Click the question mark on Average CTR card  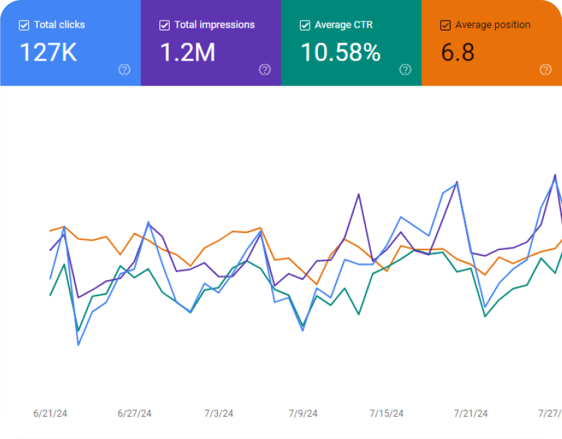click(405, 70)
